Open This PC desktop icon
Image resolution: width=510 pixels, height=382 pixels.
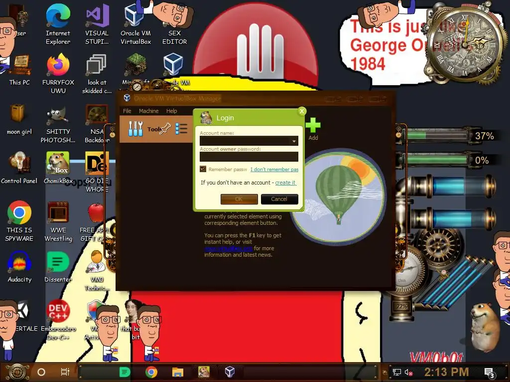pos(19,71)
